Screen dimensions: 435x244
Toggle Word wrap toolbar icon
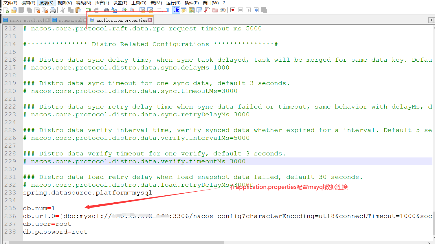pos(160,10)
